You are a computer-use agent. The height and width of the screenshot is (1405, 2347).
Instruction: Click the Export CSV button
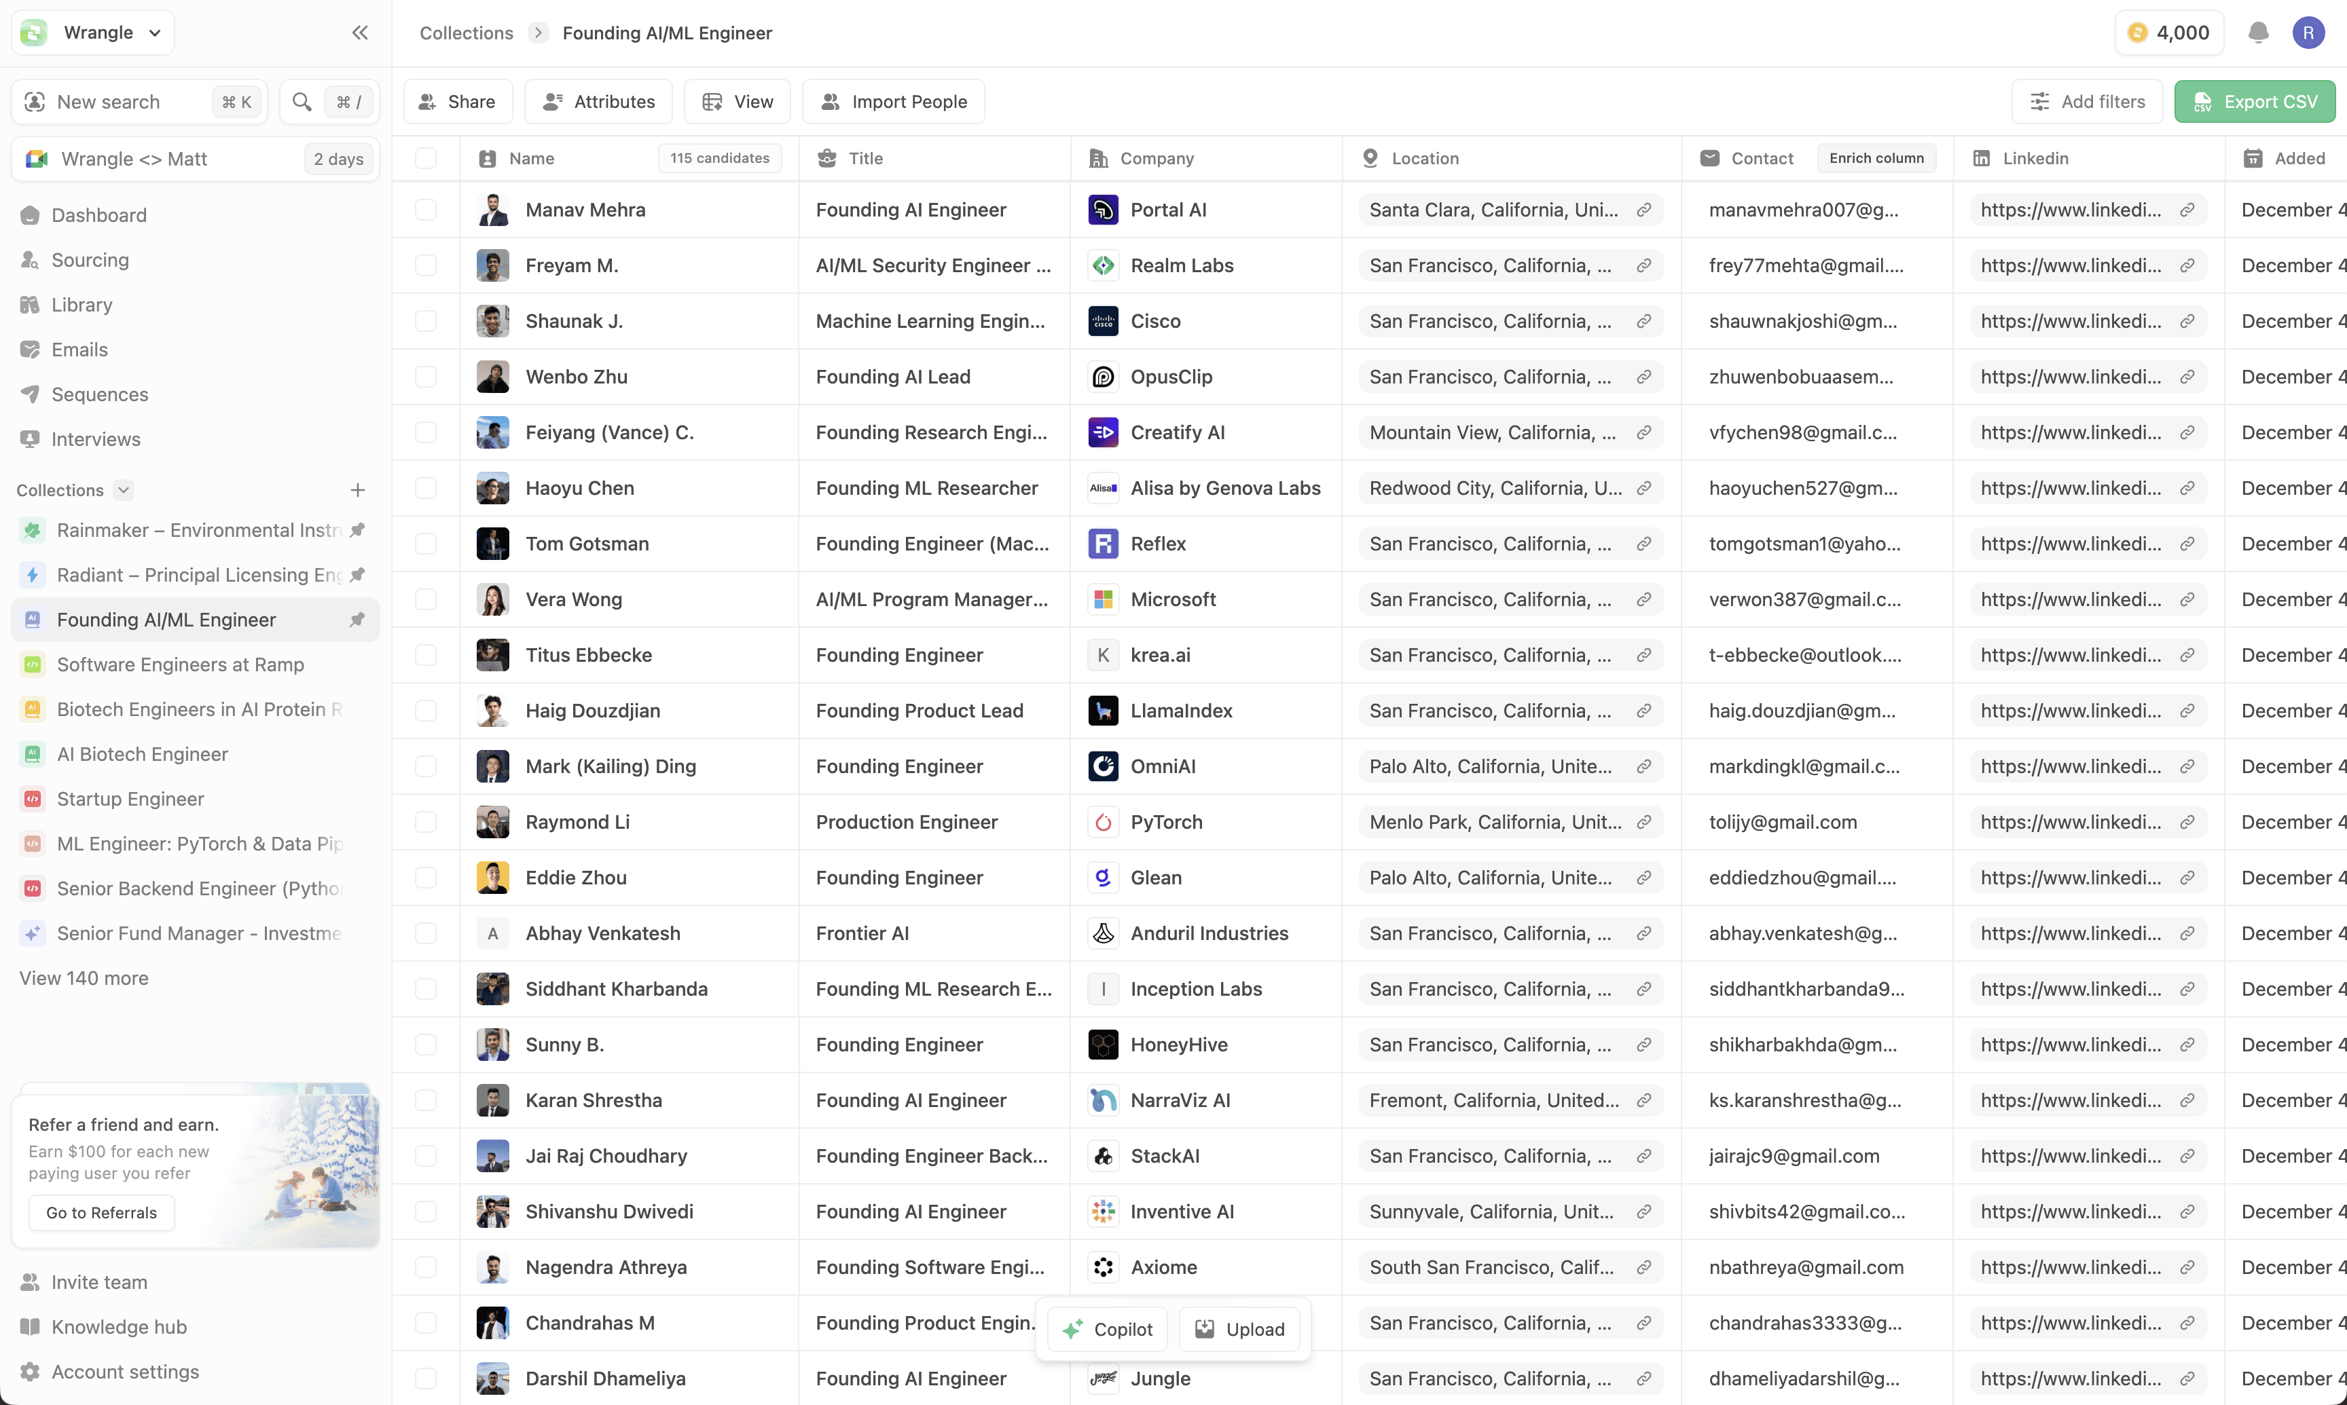(2254, 102)
